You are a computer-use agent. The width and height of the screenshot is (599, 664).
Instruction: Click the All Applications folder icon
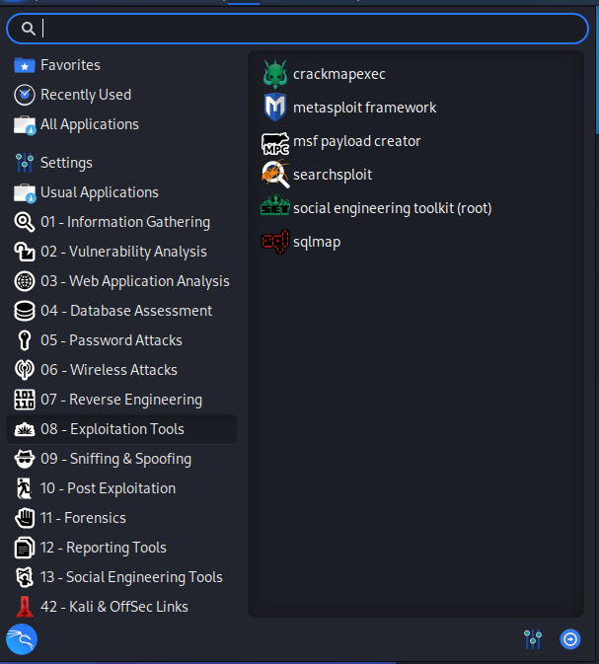25,125
